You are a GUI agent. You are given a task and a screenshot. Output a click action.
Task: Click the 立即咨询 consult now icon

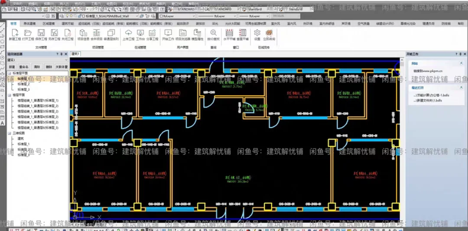coord(269,35)
